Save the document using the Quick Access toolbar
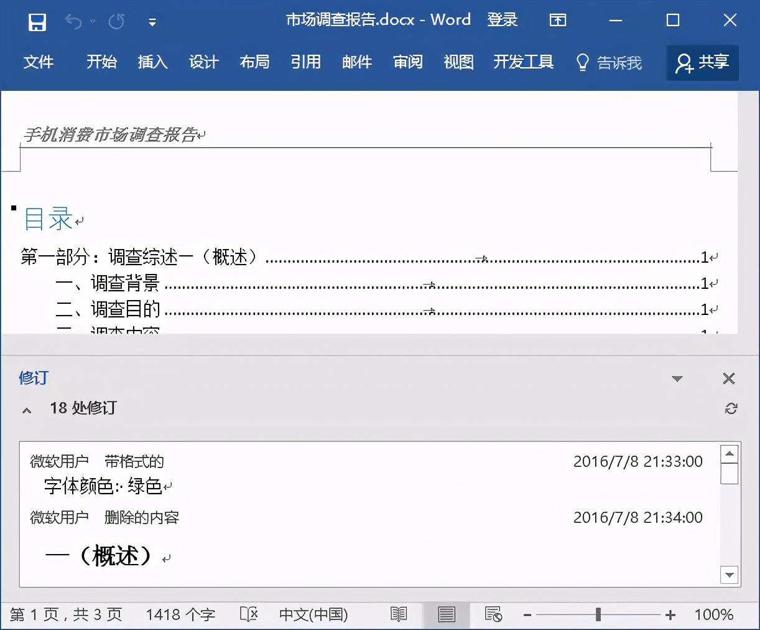 [x=37, y=21]
